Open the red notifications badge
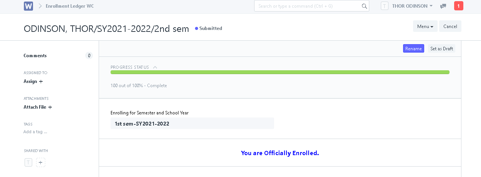 click(458, 6)
